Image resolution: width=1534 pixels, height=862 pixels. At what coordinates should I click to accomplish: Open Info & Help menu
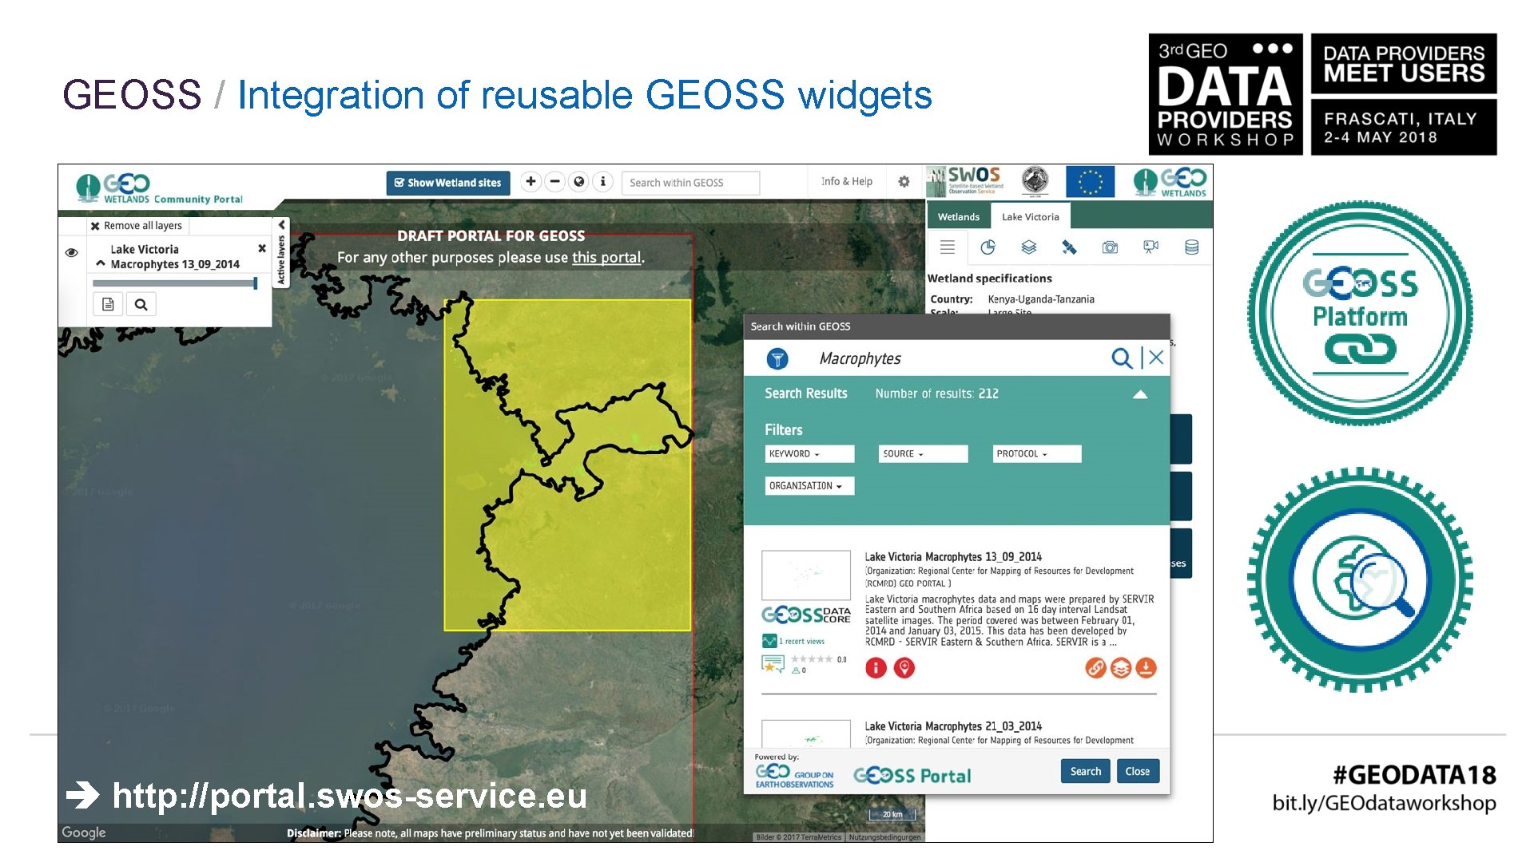846,182
